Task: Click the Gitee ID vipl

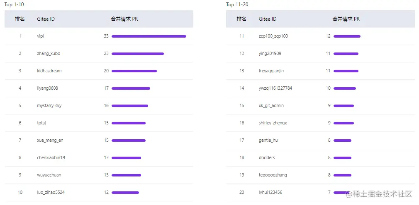Action: click(40, 36)
